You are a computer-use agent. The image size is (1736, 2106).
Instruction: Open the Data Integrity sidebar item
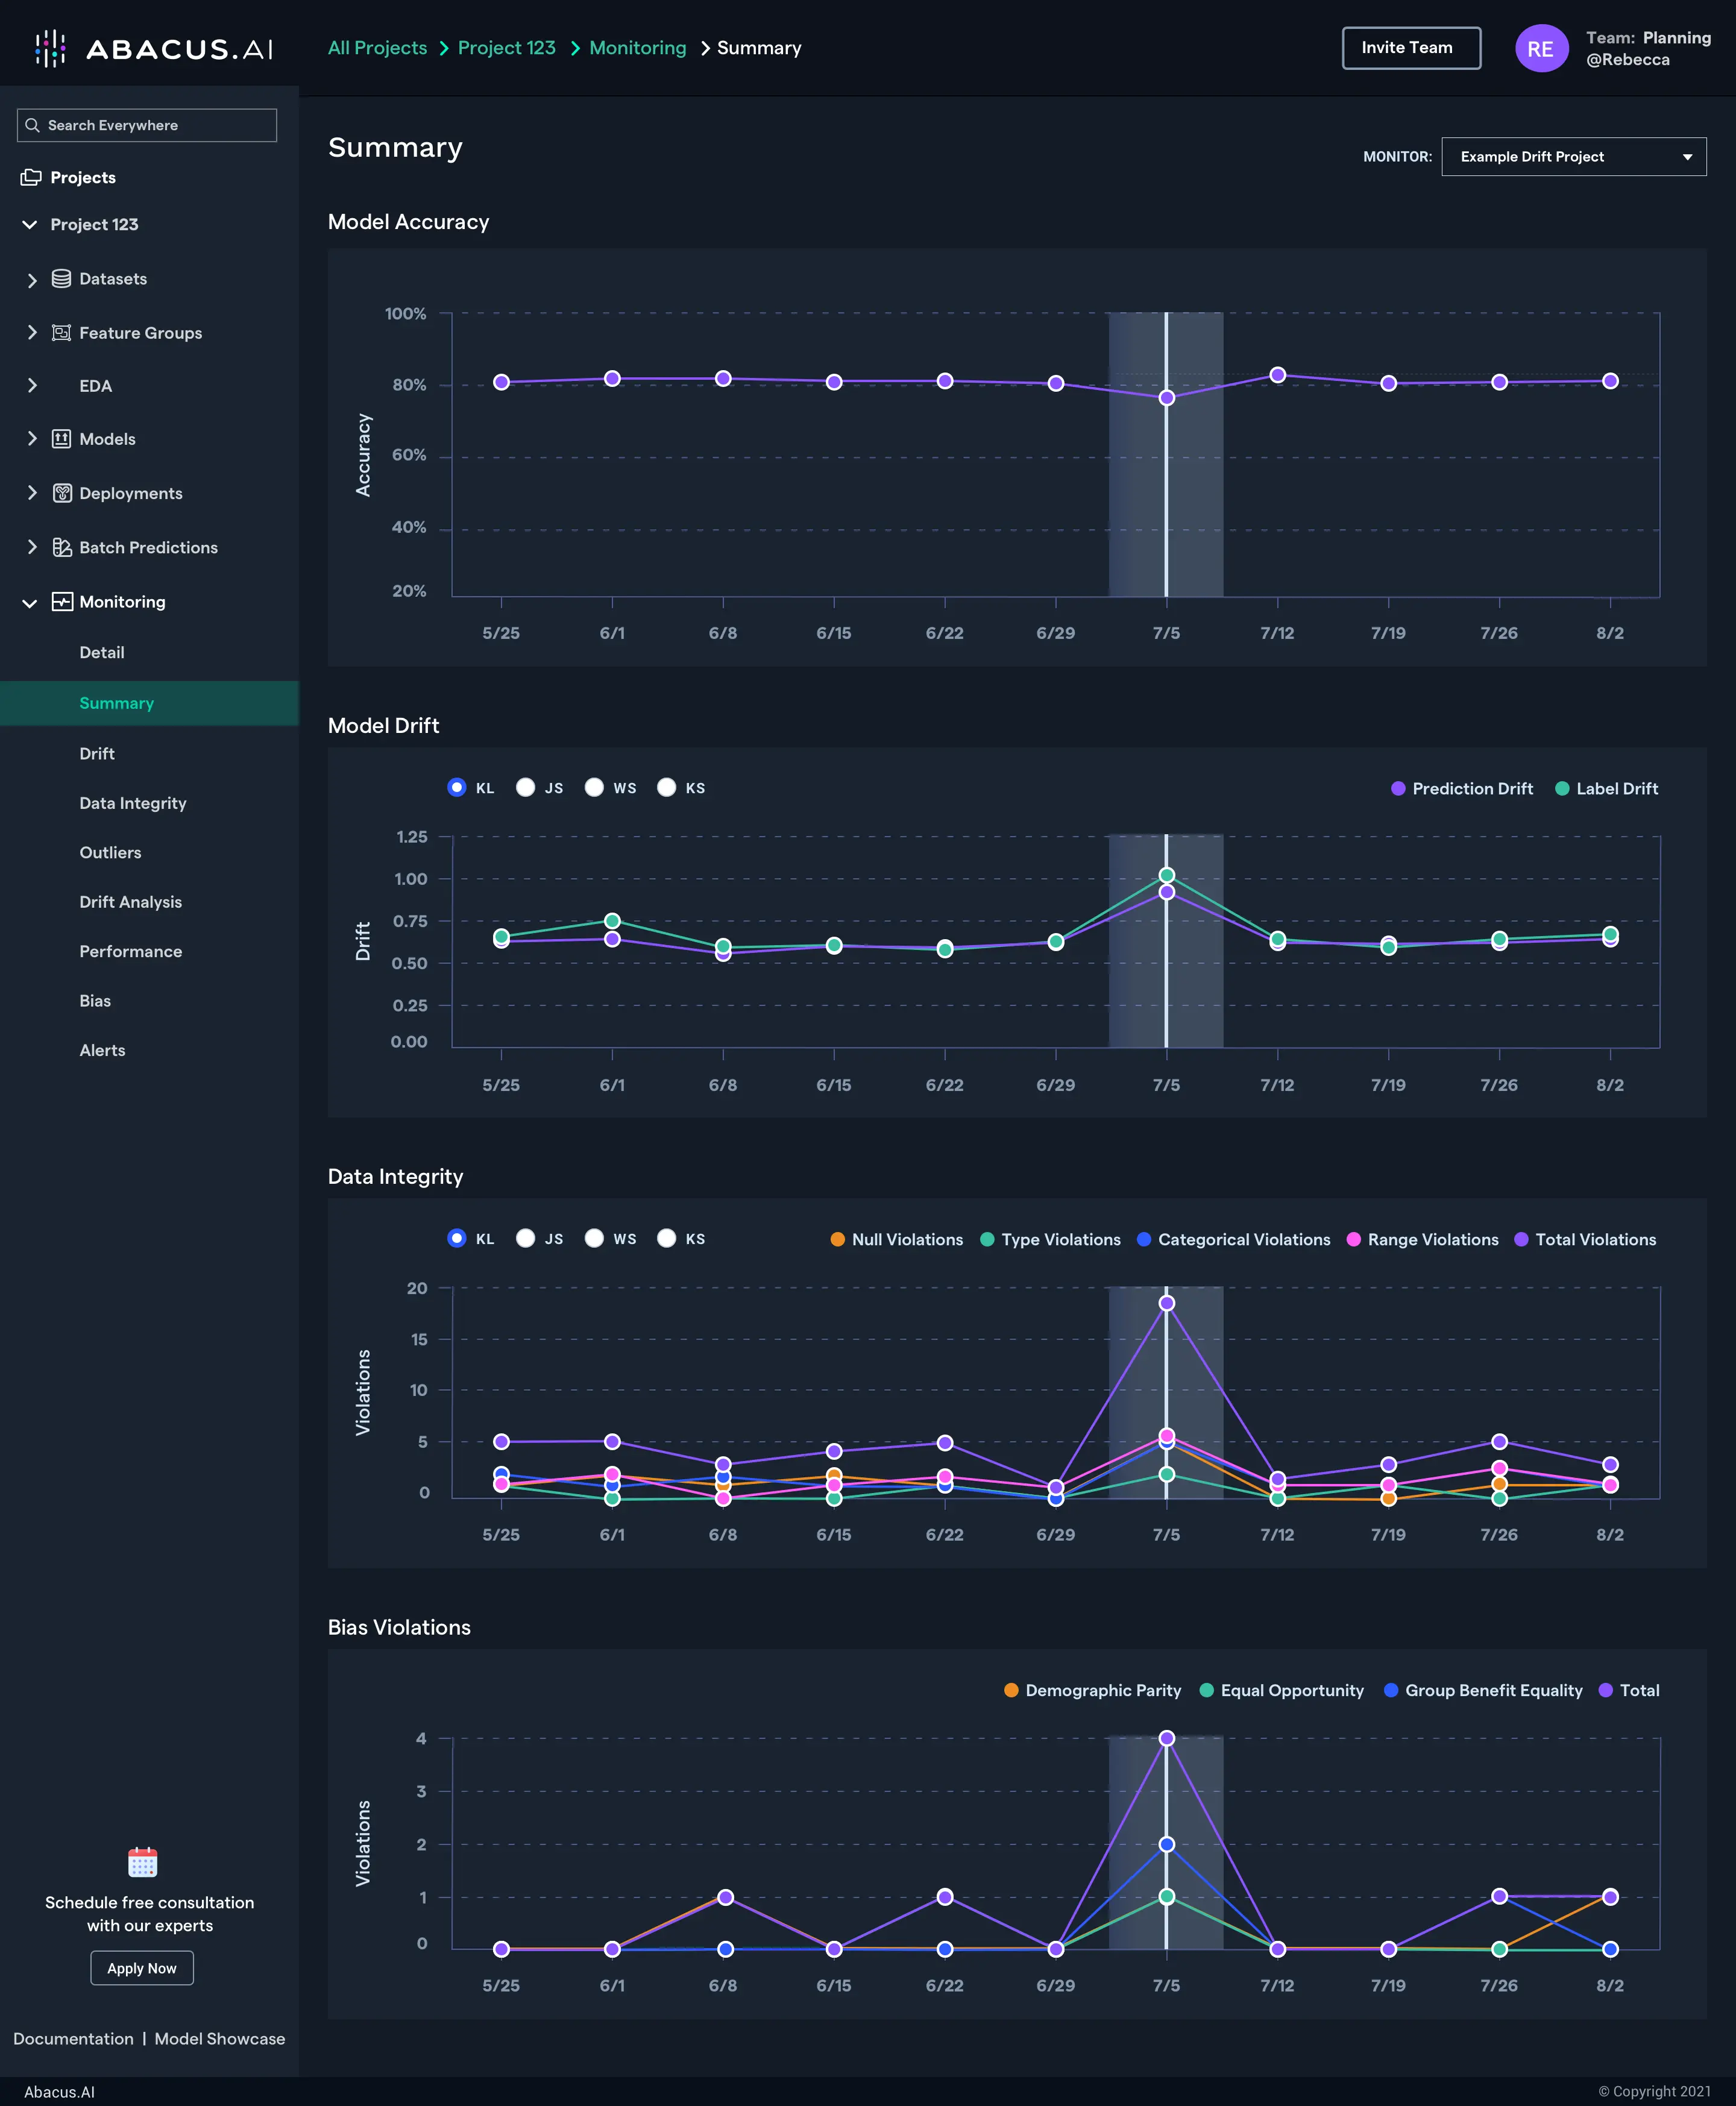click(133, 803)
